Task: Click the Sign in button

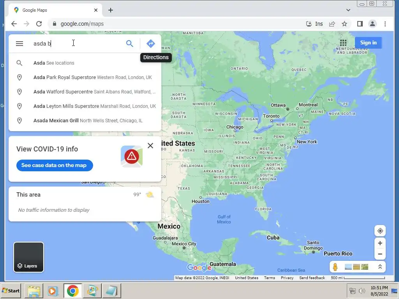Action: click(368, 43)
